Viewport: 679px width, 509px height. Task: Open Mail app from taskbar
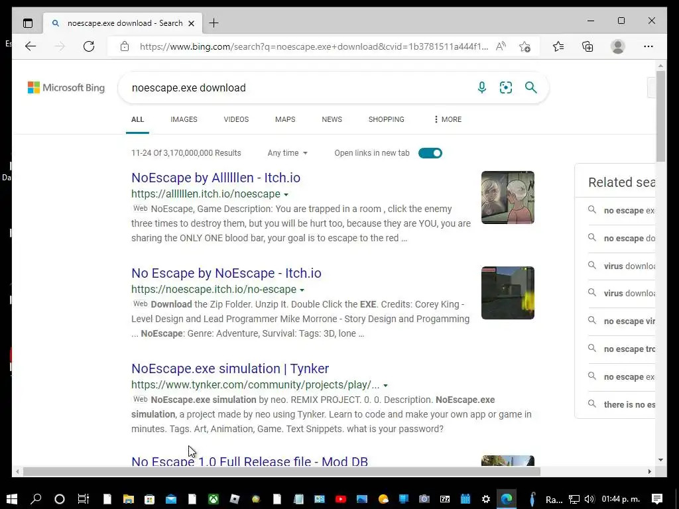[x=171, y=499]
